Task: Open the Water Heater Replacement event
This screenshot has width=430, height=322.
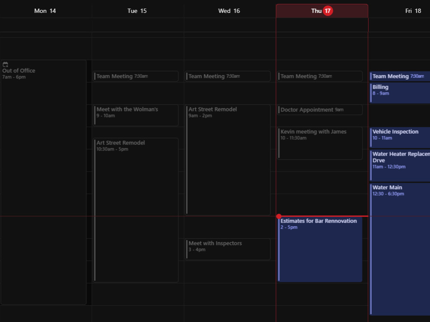Action: tap(400, 166)
